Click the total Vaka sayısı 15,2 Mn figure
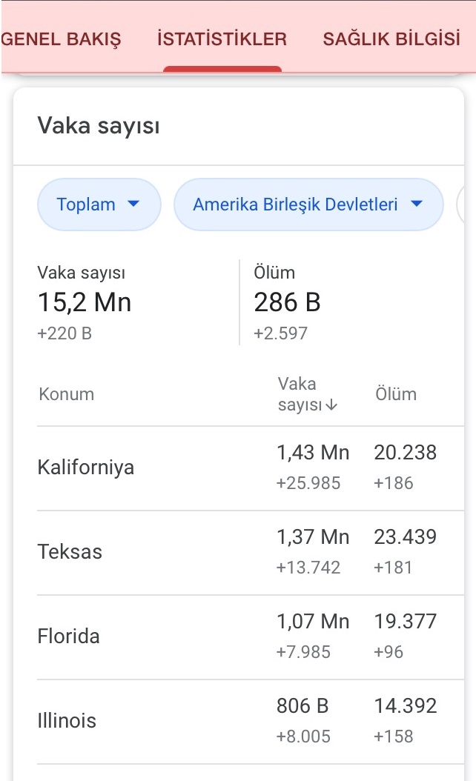 (85, 302)
